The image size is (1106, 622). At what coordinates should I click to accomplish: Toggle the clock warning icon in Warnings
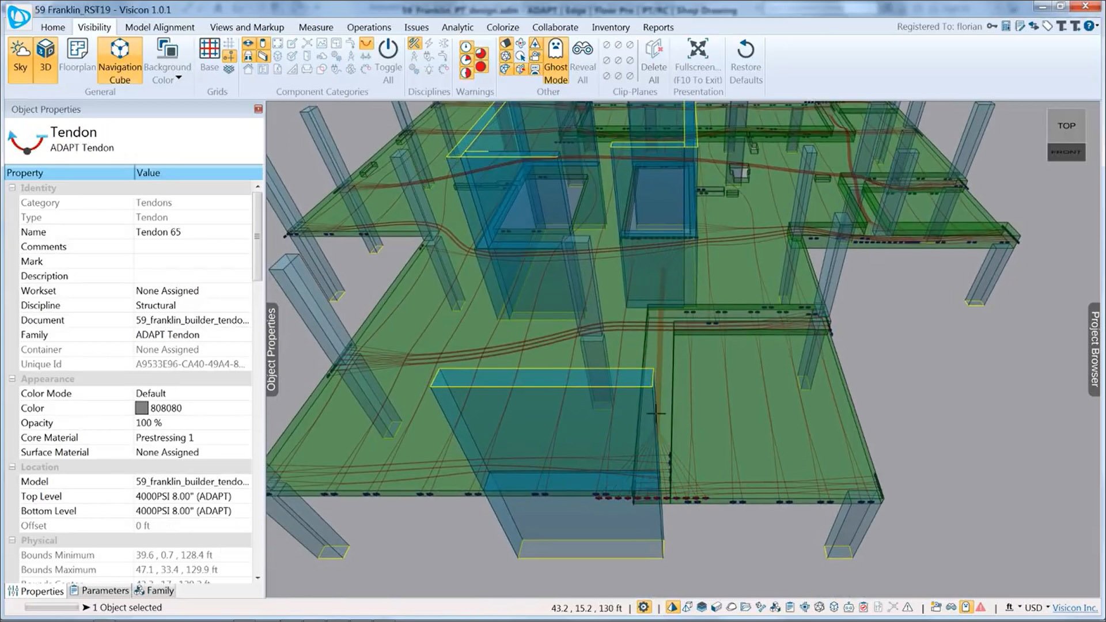(x=466, y=47)
